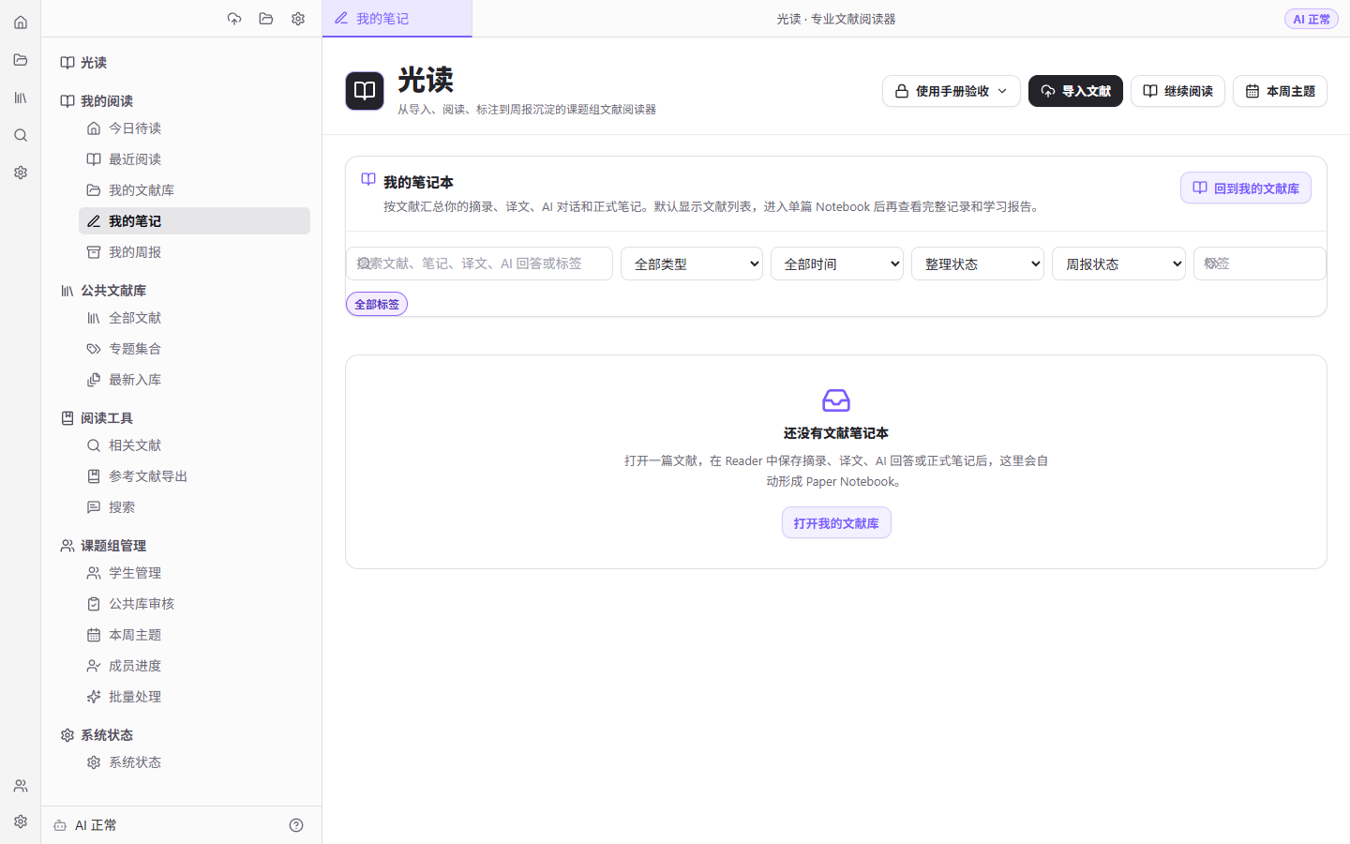
Task: Expand the 使用手册验收 dropdown button
Action: pos(951,91)
